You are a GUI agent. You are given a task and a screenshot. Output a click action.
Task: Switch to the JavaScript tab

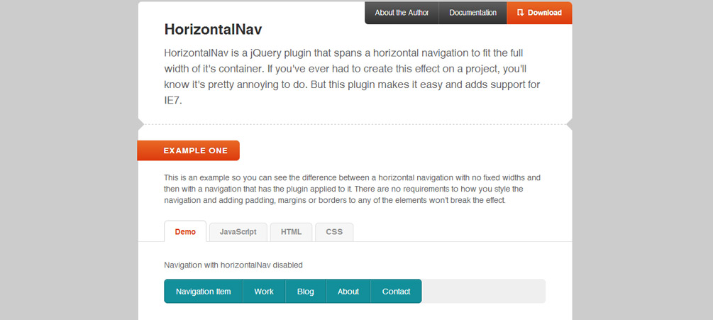click(238, 232)
